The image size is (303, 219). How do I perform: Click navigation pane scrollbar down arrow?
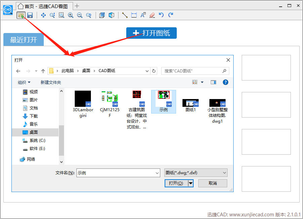(62, 162)
